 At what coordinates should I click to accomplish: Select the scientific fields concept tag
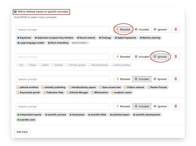pyautogui.click(x=97, y=115)
